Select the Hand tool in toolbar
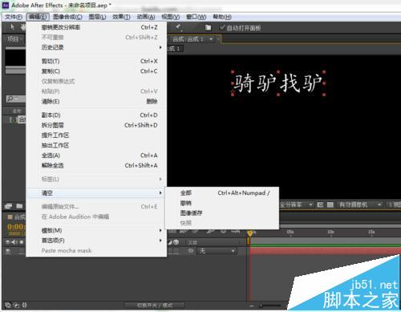Image resolution: width=401 pixels, height=312 pixels. (23, 27)
